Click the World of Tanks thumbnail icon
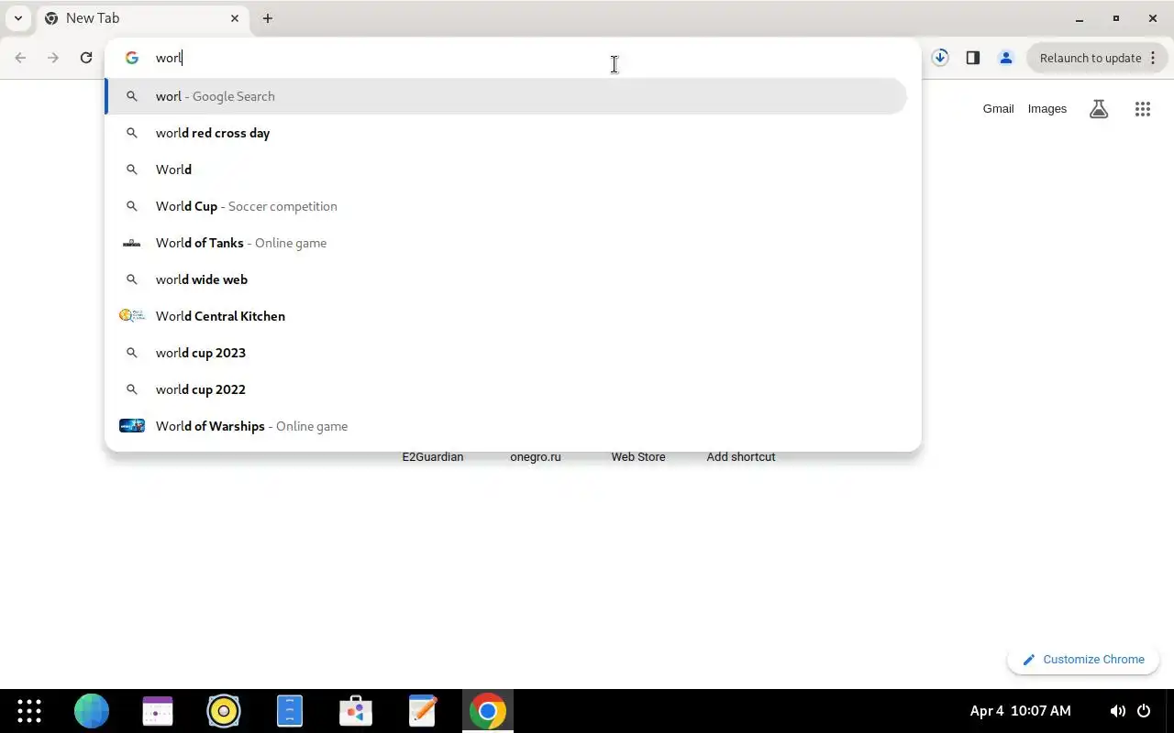Image resolution: width=1174 pixels, height=733 pixels. click(x=132, y=243)
